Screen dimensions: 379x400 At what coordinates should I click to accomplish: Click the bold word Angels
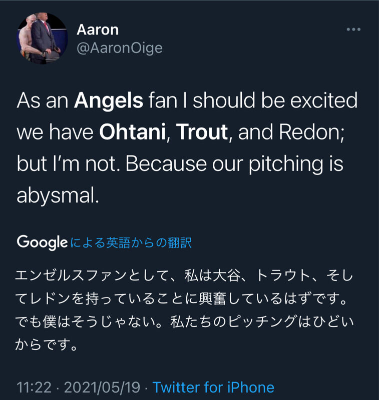pos(109,101)
